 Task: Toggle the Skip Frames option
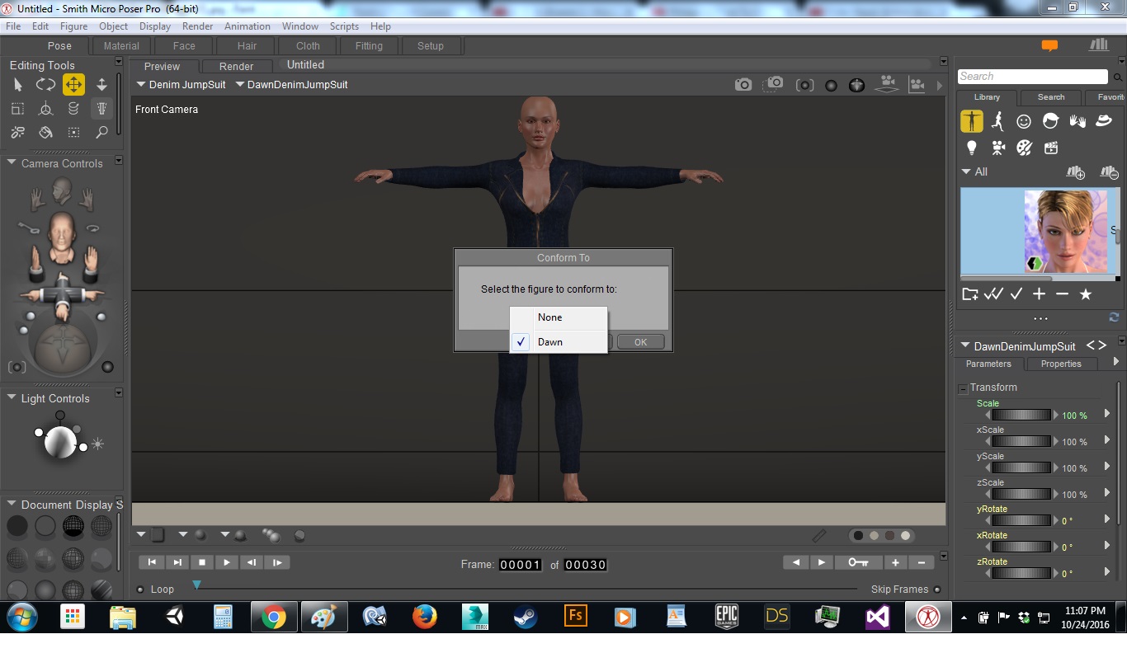[x=936, y=590]
